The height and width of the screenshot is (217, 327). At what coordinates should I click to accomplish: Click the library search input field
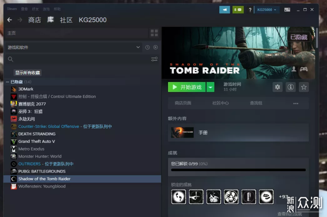click(82, 59)
